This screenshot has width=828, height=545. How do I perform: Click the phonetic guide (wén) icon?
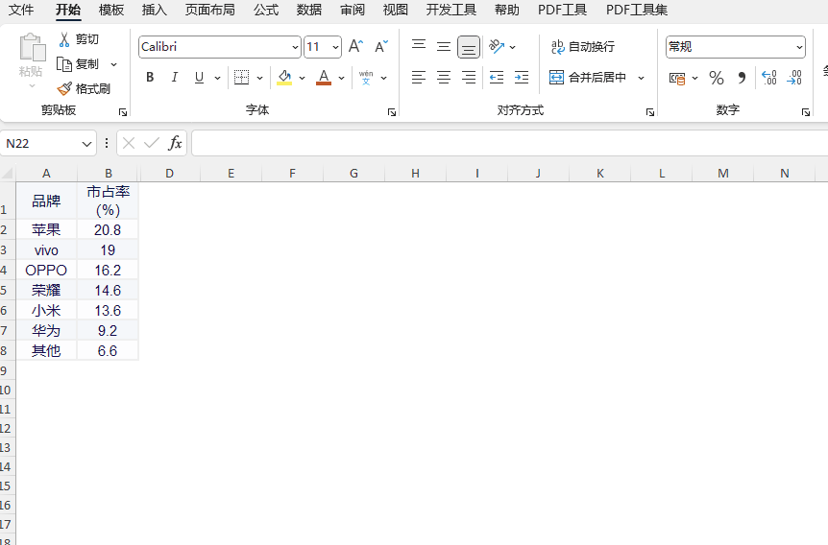[x=366, y=78]
